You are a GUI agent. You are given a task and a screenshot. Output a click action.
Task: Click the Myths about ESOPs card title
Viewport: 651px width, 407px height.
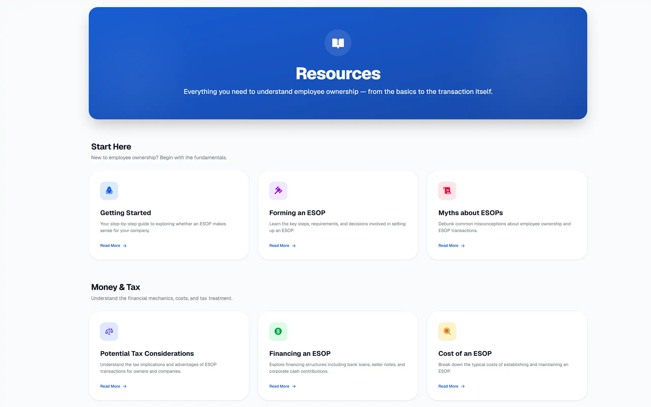[470, 213]
